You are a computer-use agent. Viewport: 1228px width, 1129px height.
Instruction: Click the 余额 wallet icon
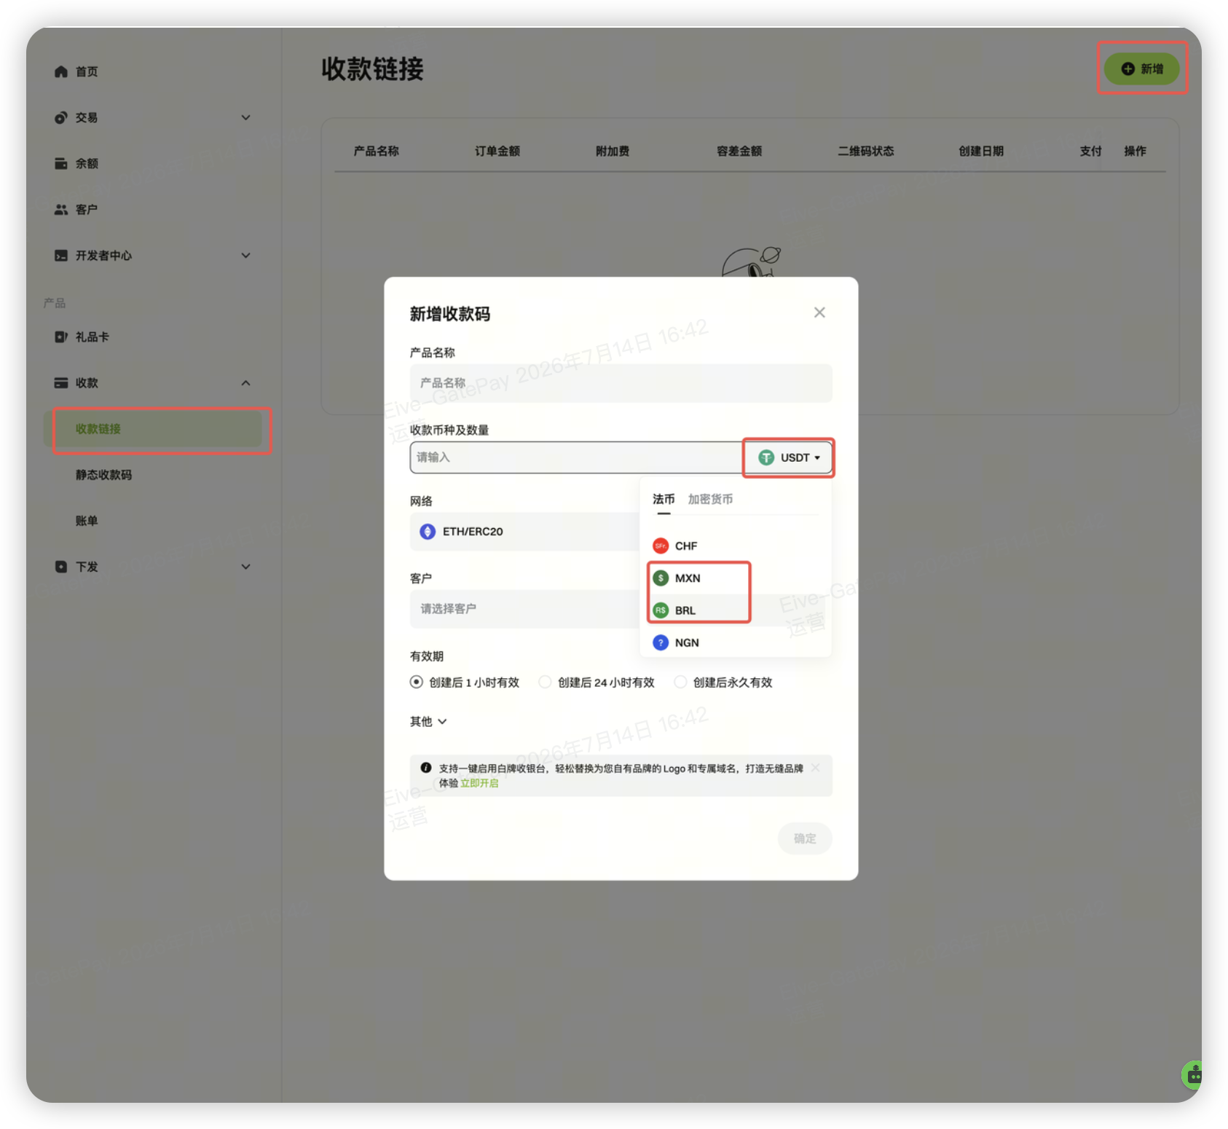pyautogui.click(x=61, y=163)
